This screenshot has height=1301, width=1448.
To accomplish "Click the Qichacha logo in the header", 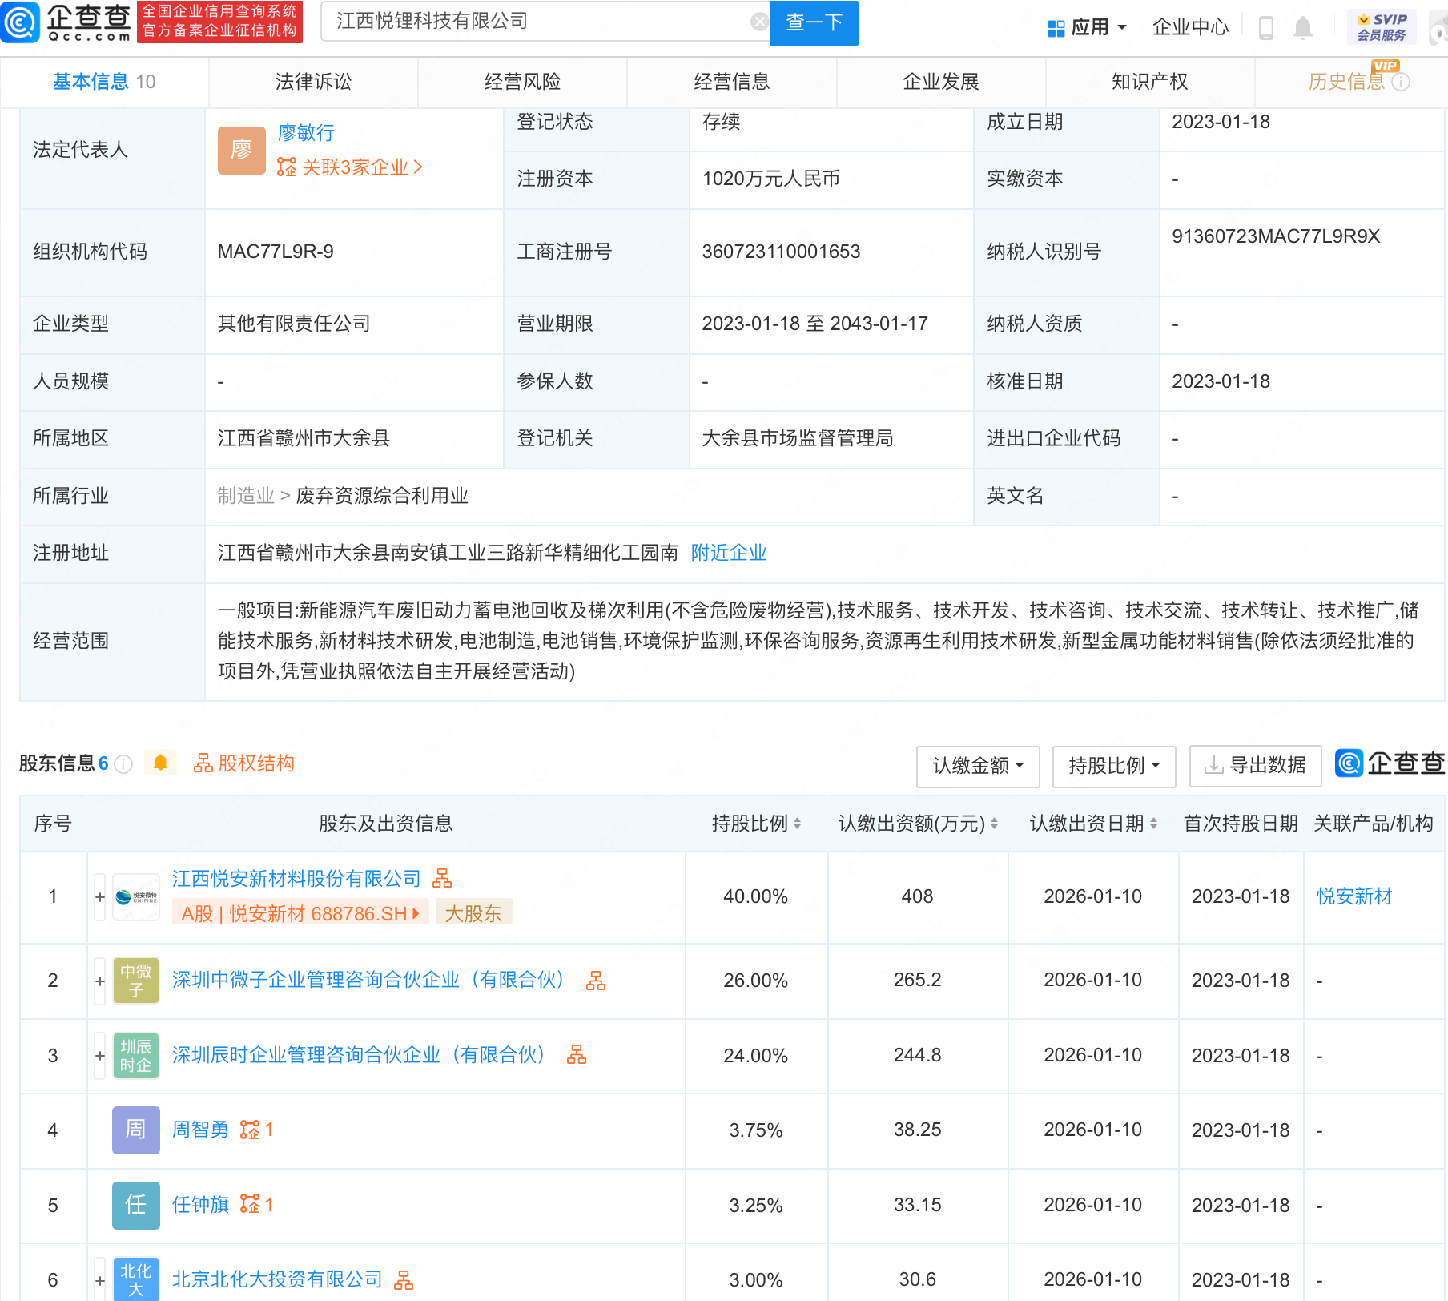I will [66, 22].
